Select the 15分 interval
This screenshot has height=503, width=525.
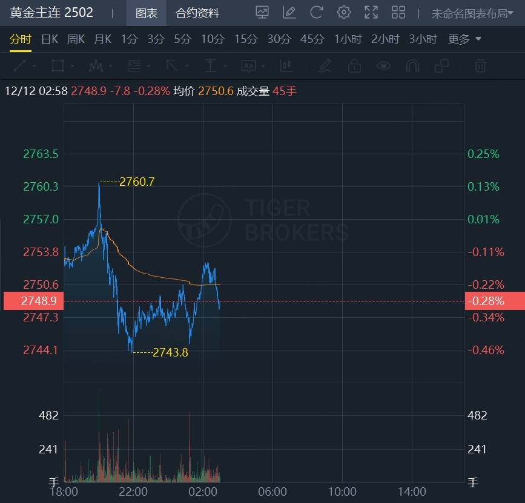click(x=245, y=39)
